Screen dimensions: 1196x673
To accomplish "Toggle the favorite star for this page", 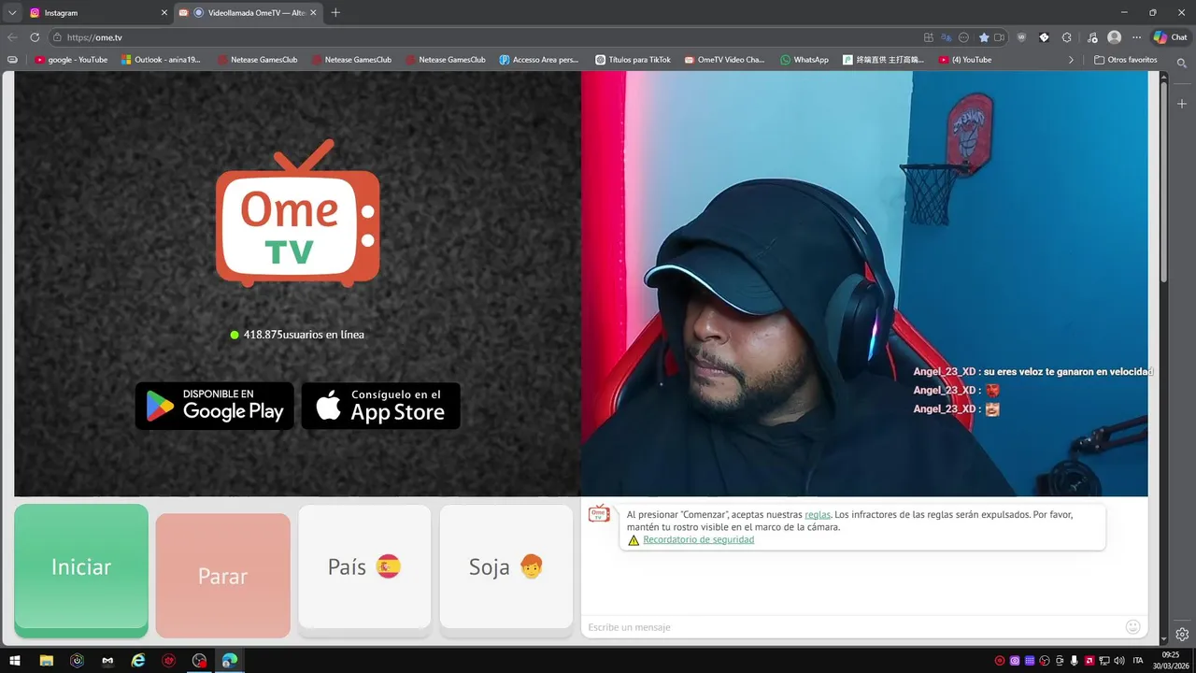I will (984, 37).
